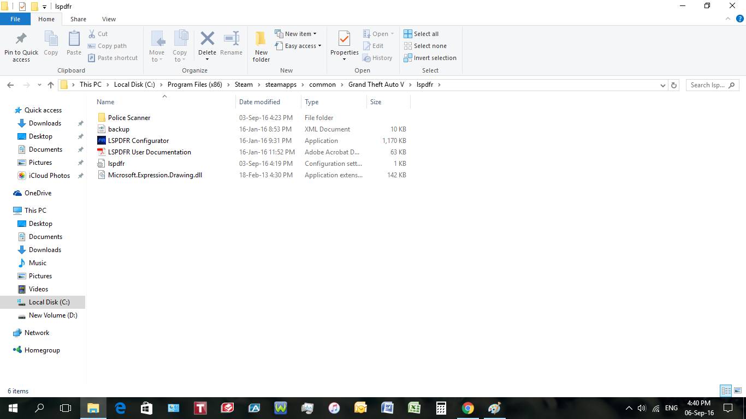This screenshot has width=746, height=419.
Task: Refresh the current folder view
Action: point(674,85)
